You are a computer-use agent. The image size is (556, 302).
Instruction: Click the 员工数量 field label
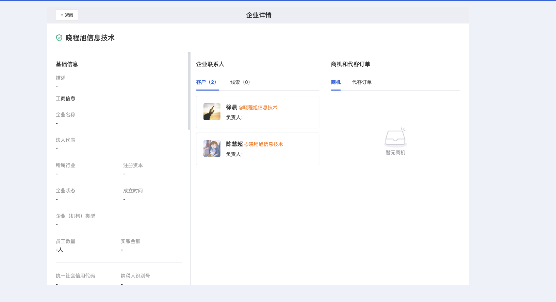[66, 241]
